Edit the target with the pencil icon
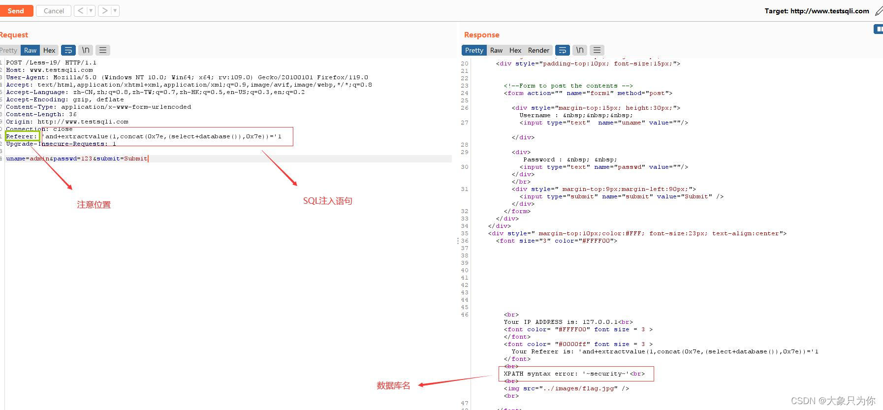 pos(879,11)
